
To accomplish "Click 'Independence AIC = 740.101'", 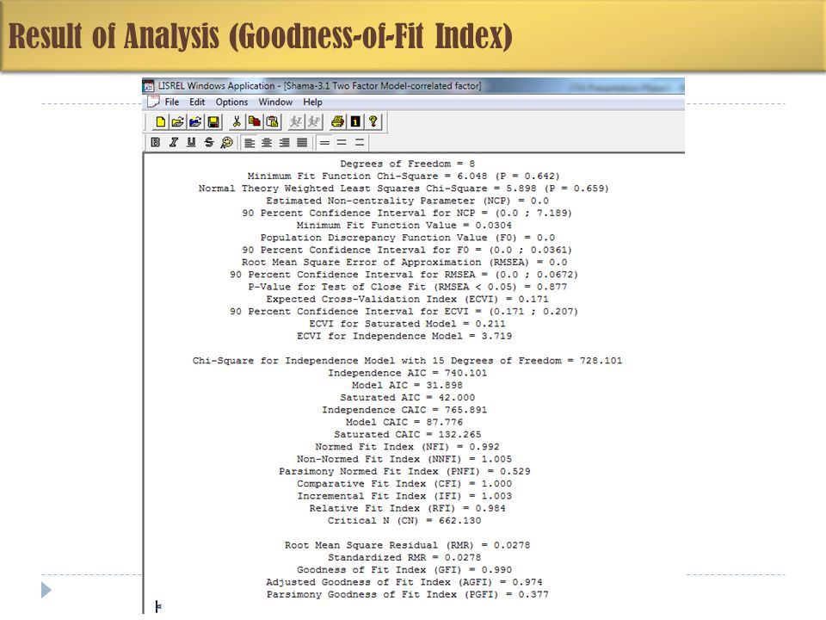I will [x=407, y=373].
